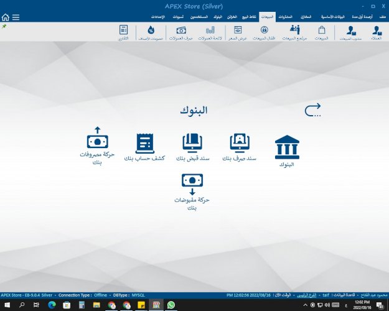Open WhatsApp from the taskbar

(171, 305)
